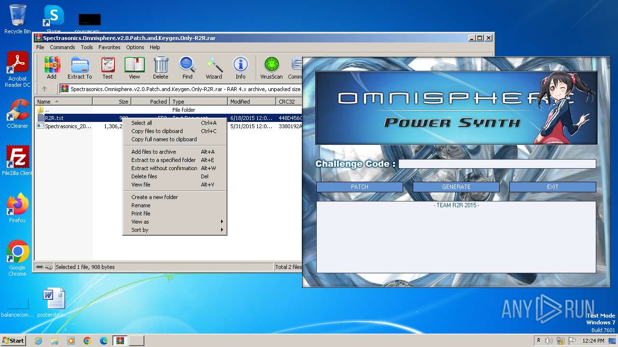
Task: Click the File Explorer taskbar icon
Action: point(55,341)
